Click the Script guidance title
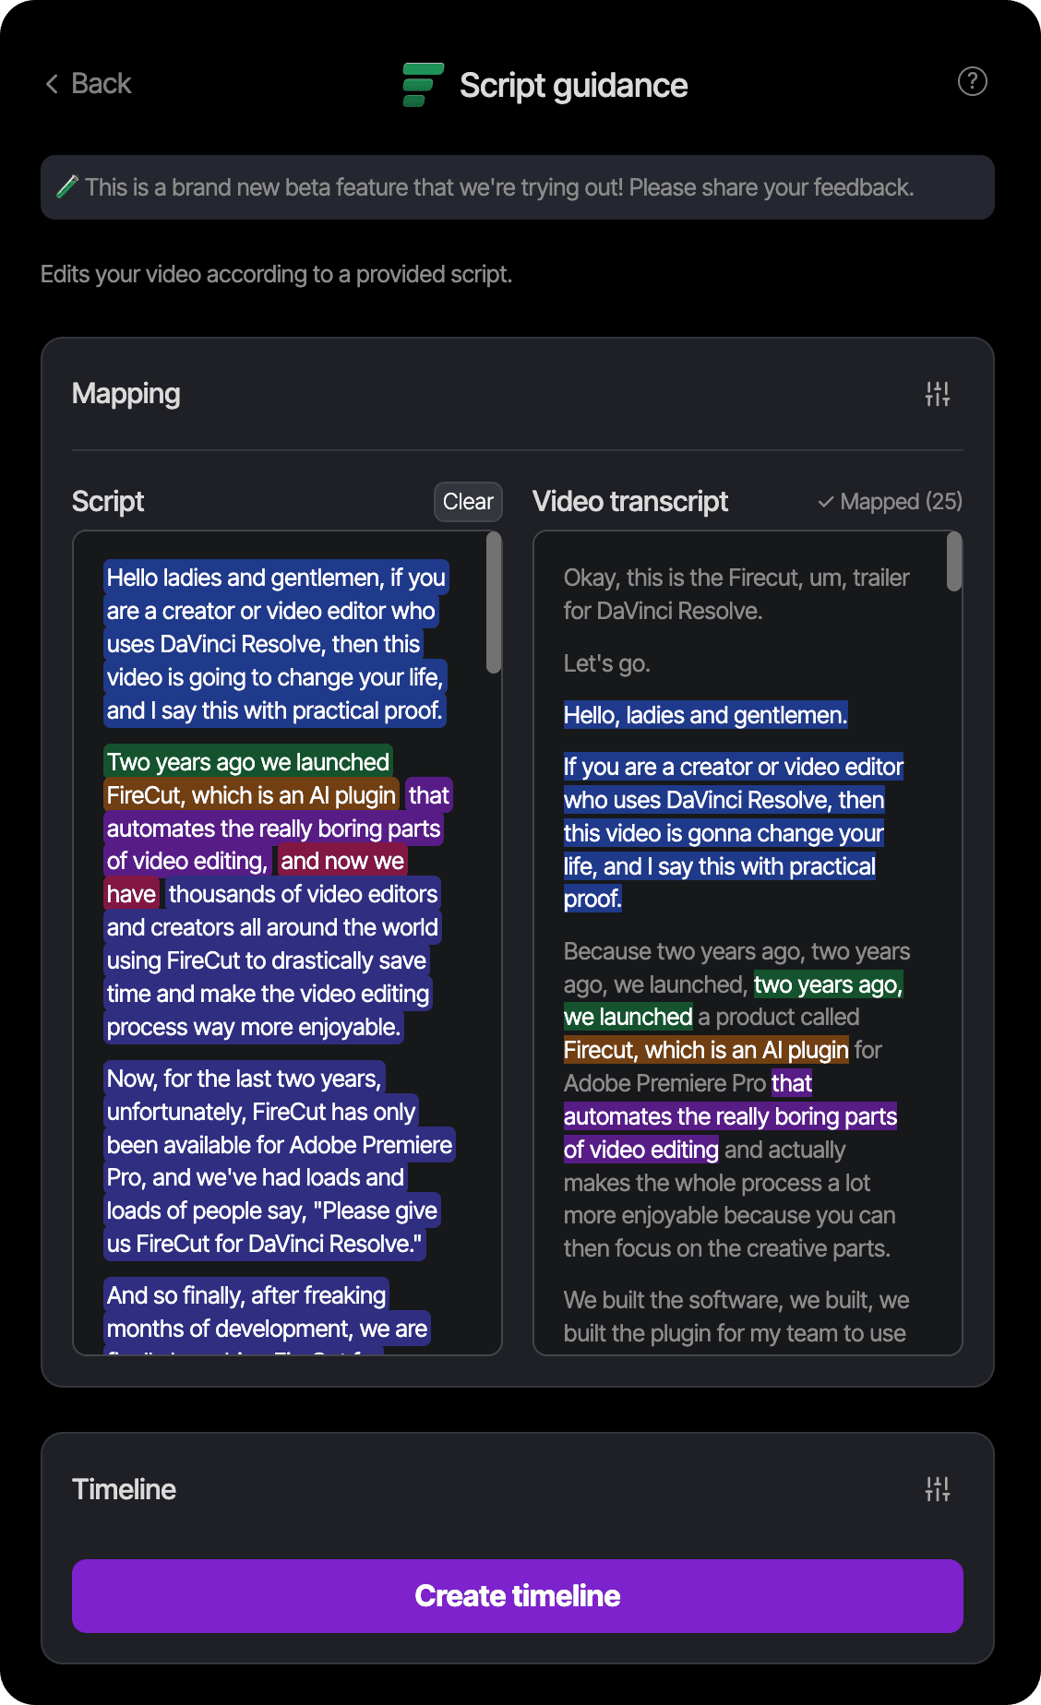1041x1705 pixels. 573,85
